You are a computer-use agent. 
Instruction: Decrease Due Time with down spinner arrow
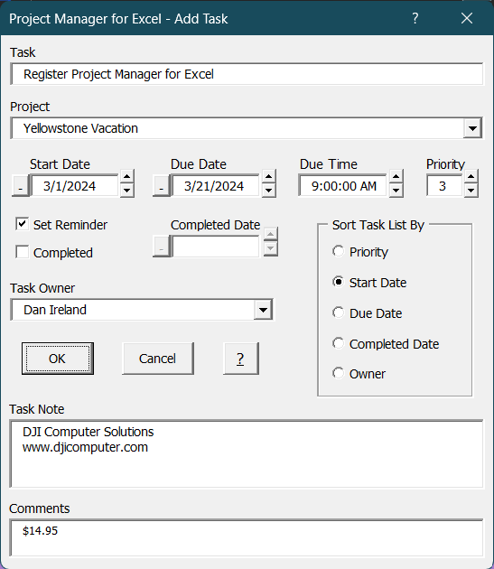(396, 191)
